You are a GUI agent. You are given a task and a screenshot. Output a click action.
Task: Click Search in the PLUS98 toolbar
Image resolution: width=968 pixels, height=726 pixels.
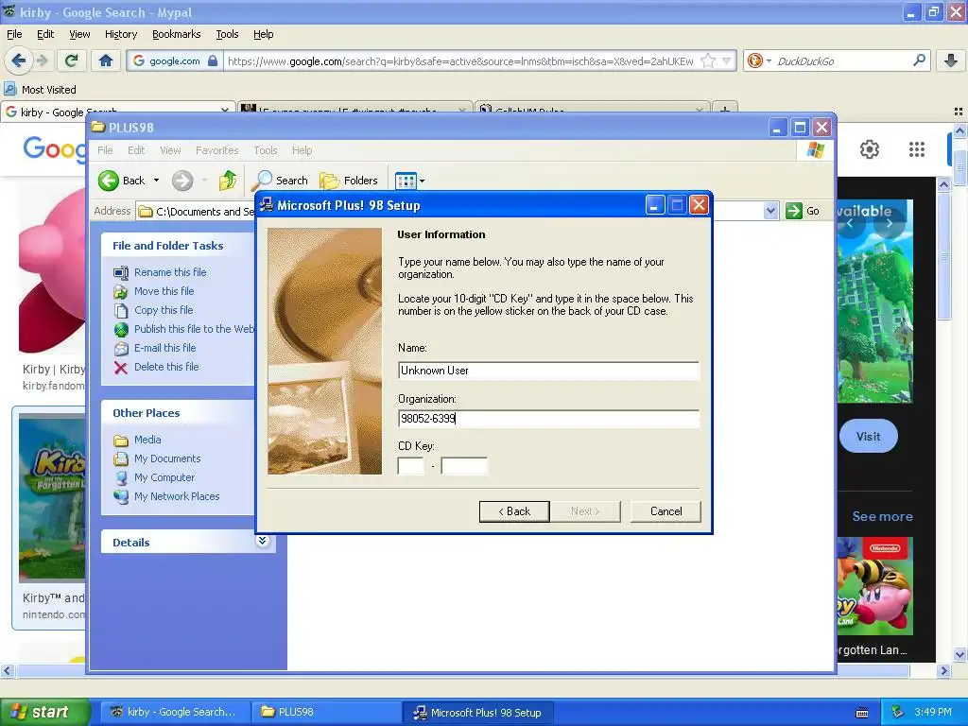click(x=281, y=181)
